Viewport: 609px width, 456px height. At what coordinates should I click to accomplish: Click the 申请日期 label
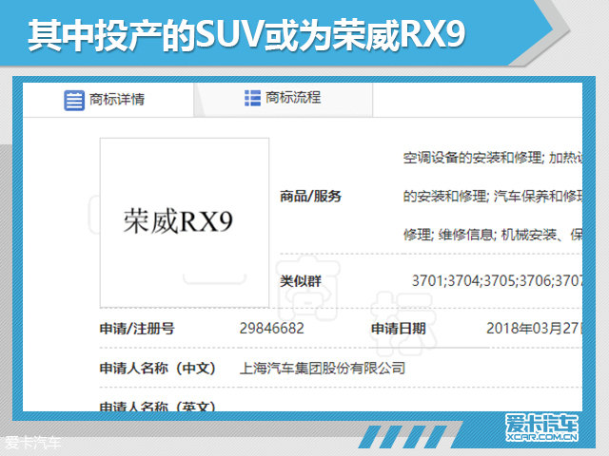click(399, 329)
